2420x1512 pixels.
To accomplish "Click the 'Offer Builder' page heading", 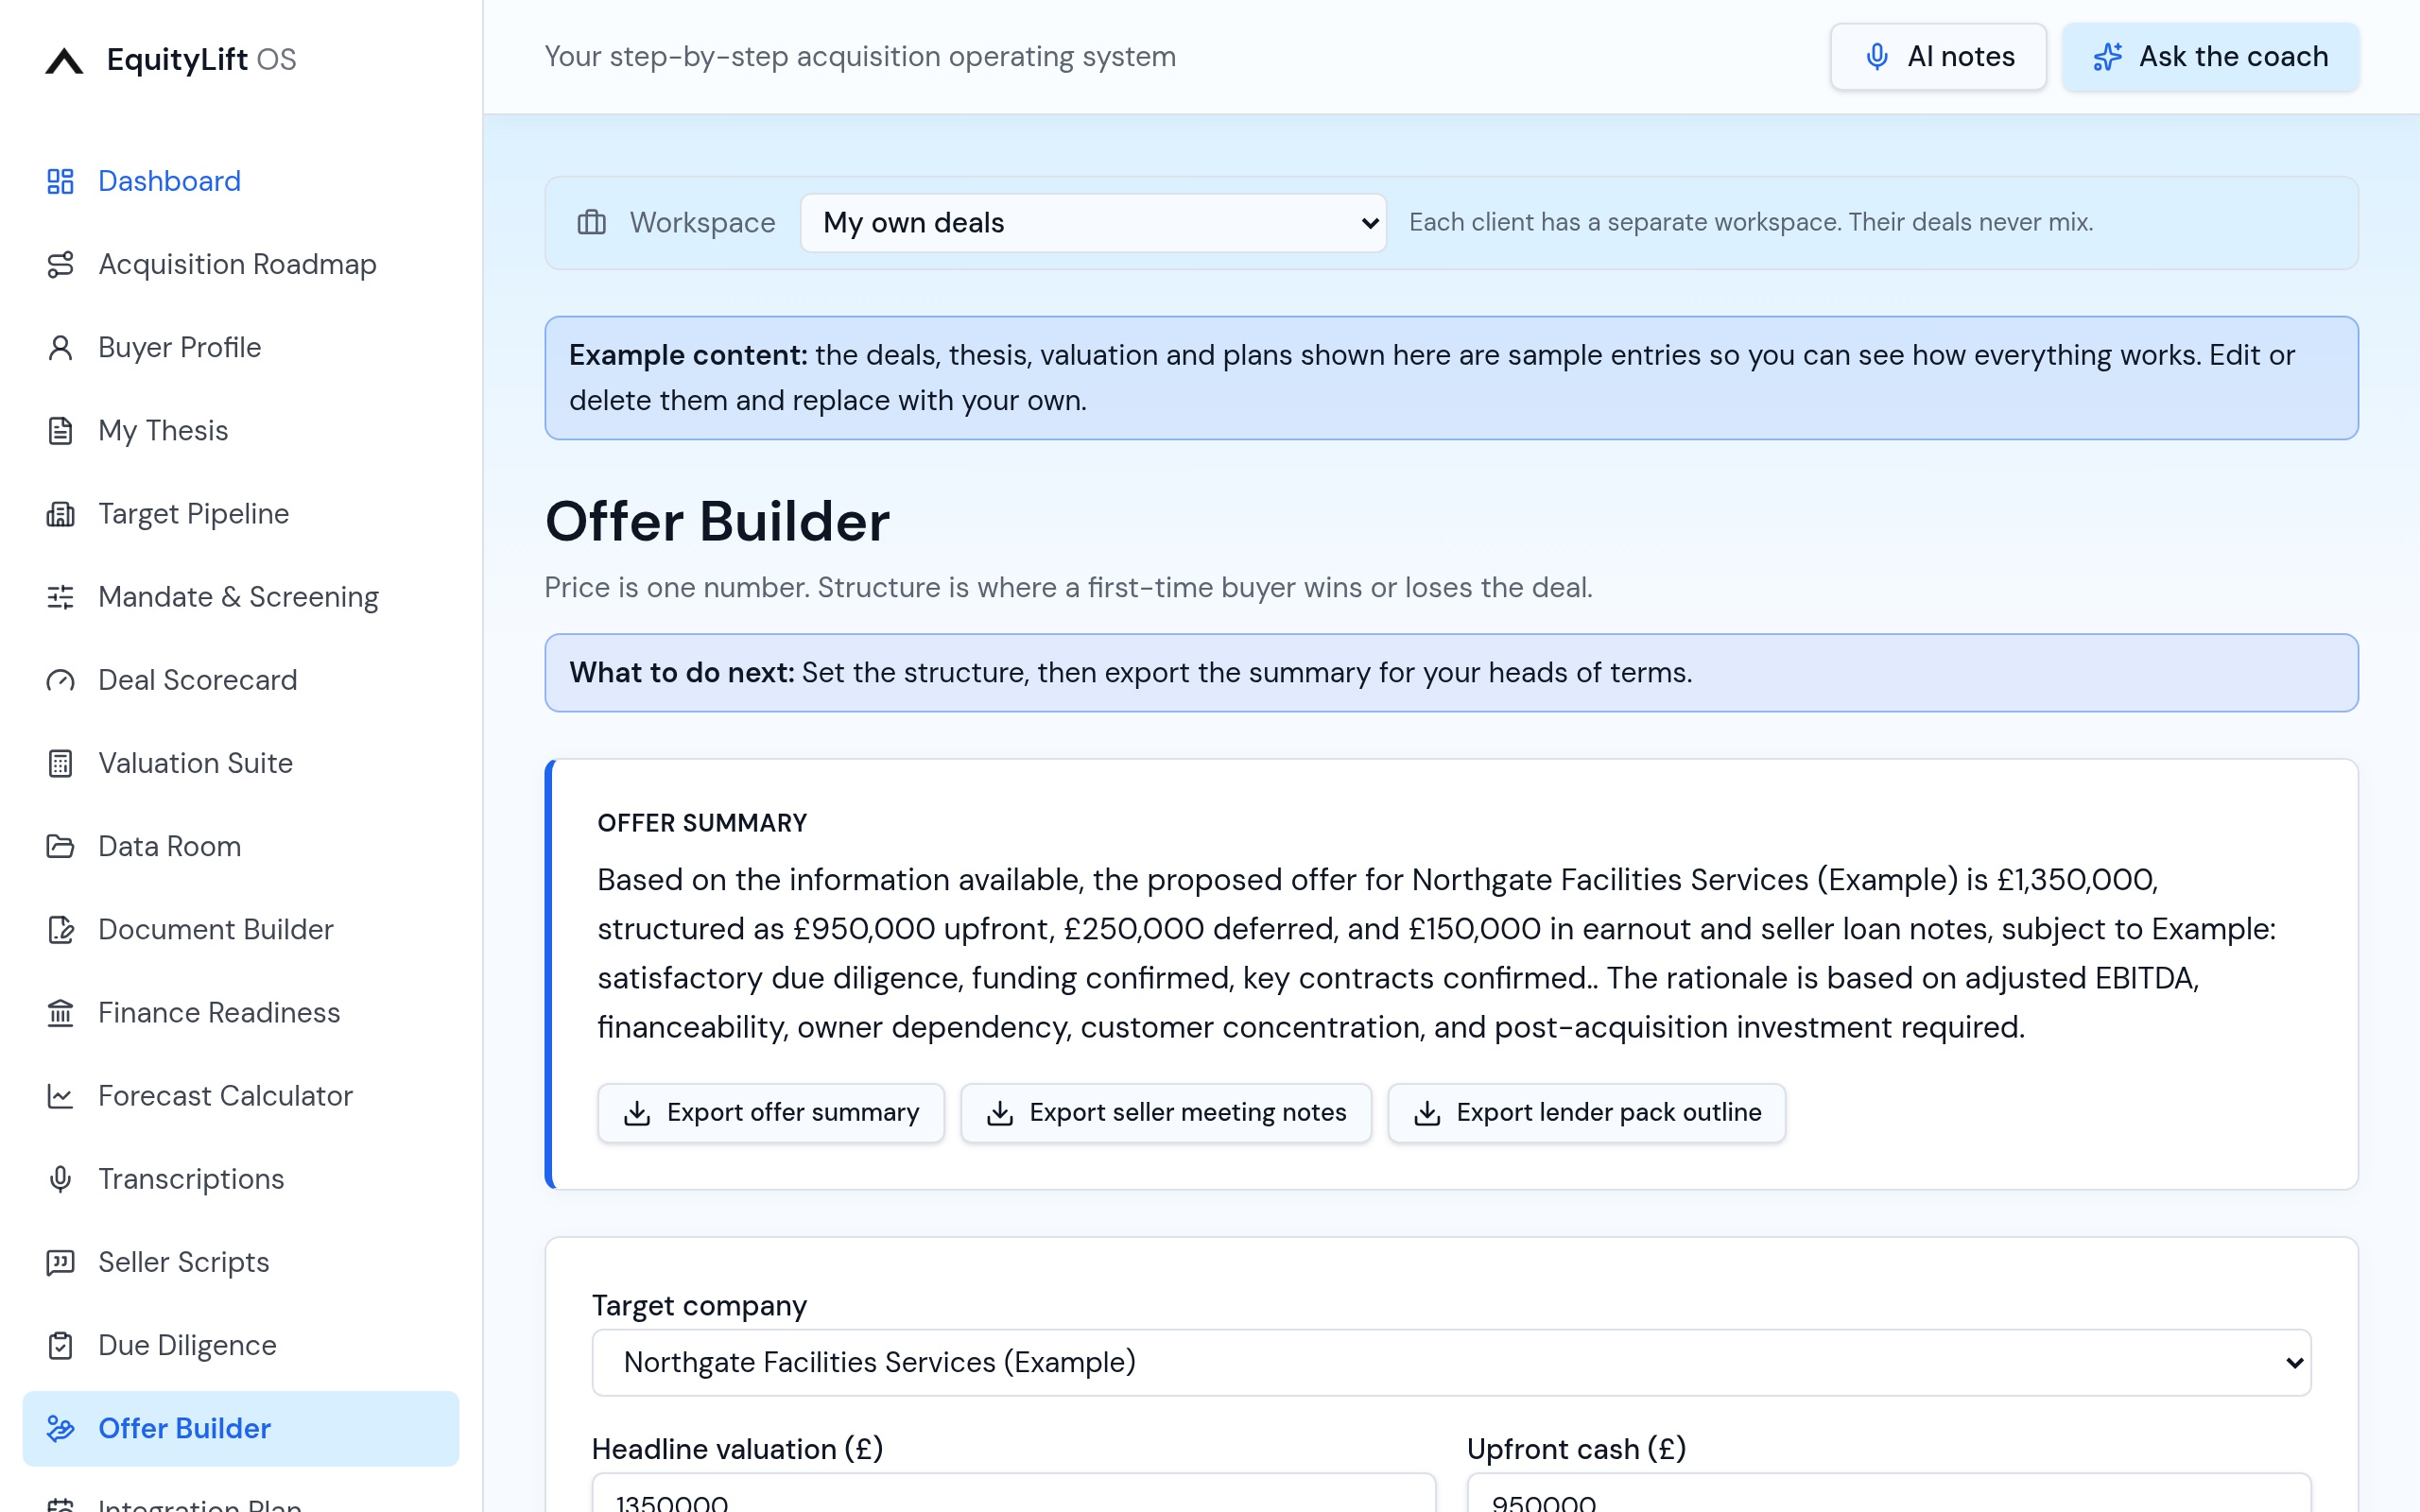I will click(x=717, y=522).
